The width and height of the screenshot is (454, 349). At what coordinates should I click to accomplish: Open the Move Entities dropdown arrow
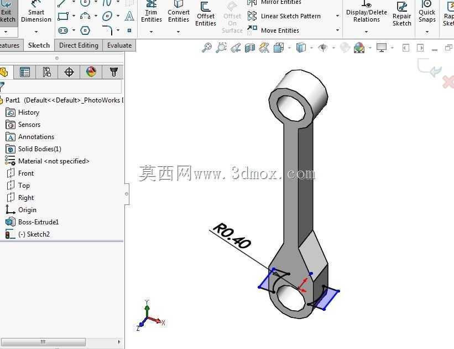coord(338,30)
